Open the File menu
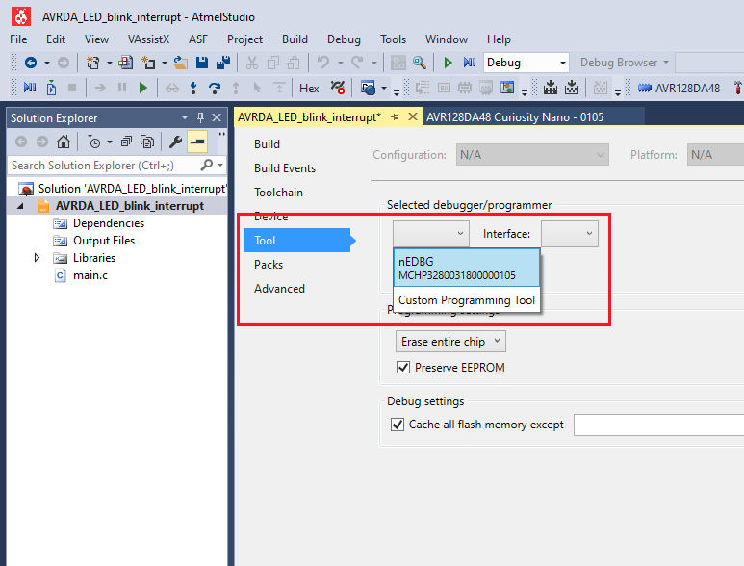Image resolution: width=744 pixels, height=566 pixels. 18,39
